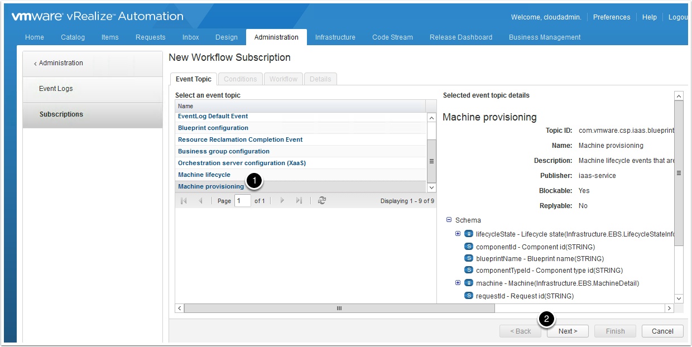The width and height of the screenshot is (692, 347).
Task: Click the componentId string type icon
Action: 469,247
